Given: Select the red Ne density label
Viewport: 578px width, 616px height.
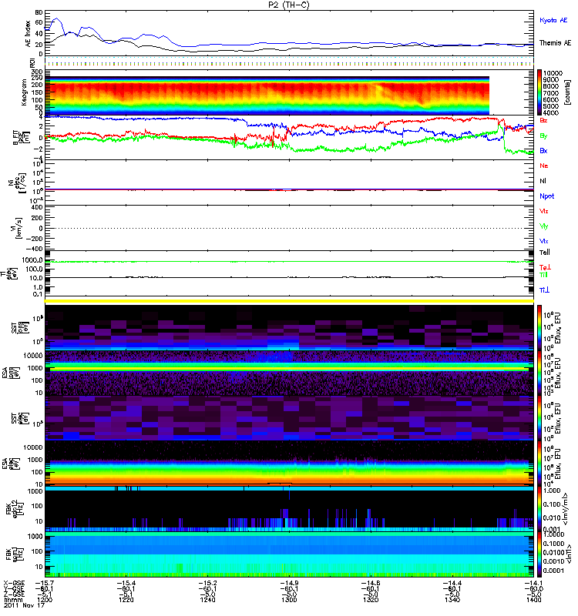Looking at the screenshot, I should [544, 166].
